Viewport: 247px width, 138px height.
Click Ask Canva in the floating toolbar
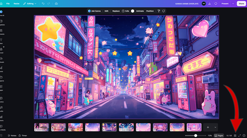point(94,11)
